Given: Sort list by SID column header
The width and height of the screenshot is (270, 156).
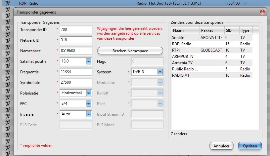Looking at the screenshot, I should click(x=231, y=30).
